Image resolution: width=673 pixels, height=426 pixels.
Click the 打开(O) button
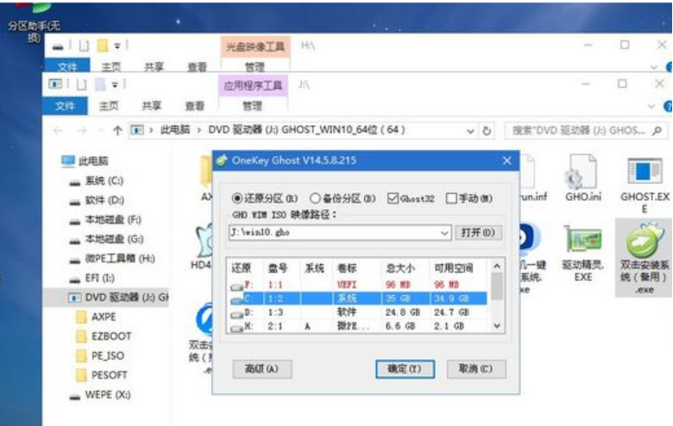pyautogui.click(x=477, y=233)
